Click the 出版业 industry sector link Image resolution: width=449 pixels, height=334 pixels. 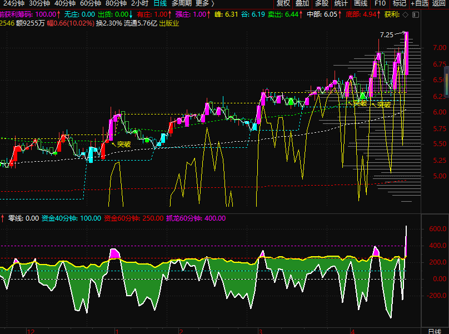pyautogui.click(x=169, y=23)
